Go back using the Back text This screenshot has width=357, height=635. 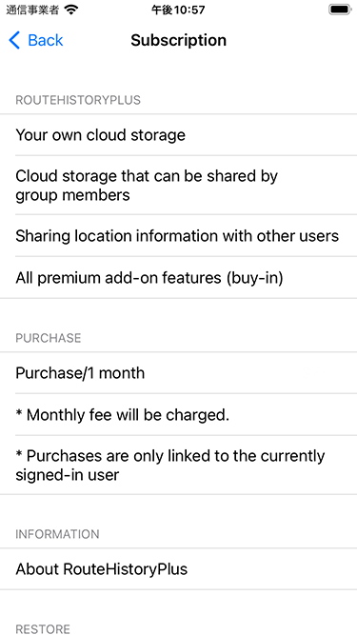pos(46,41)
